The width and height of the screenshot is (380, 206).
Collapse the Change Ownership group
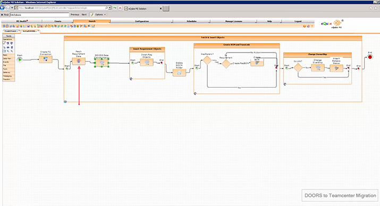(285, 54)
